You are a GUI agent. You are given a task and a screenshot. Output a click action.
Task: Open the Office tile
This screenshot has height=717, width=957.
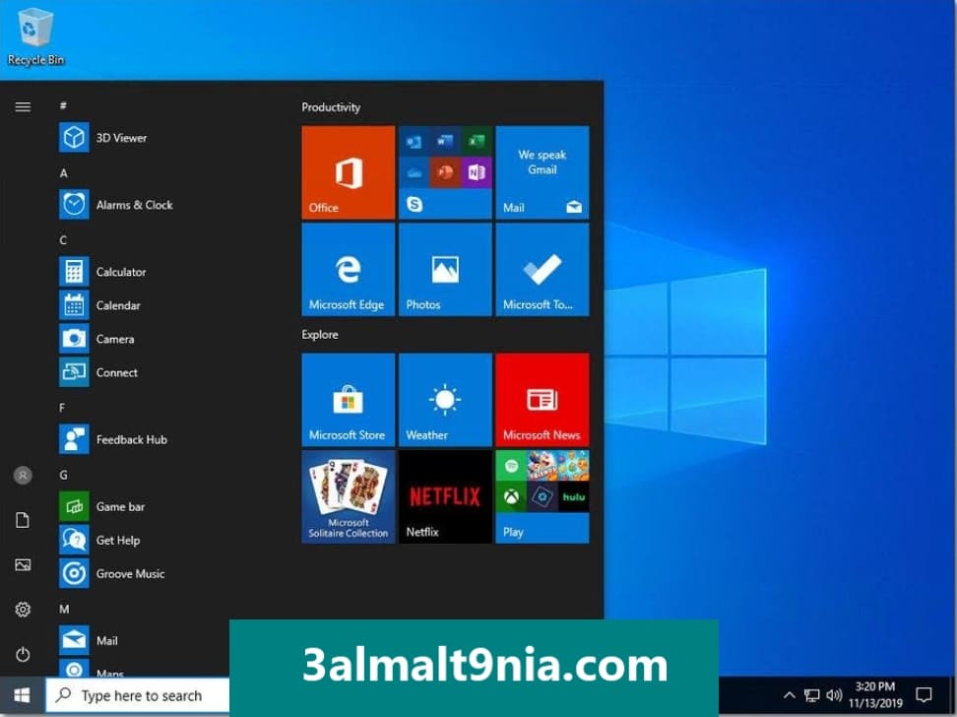coord(349,172)
